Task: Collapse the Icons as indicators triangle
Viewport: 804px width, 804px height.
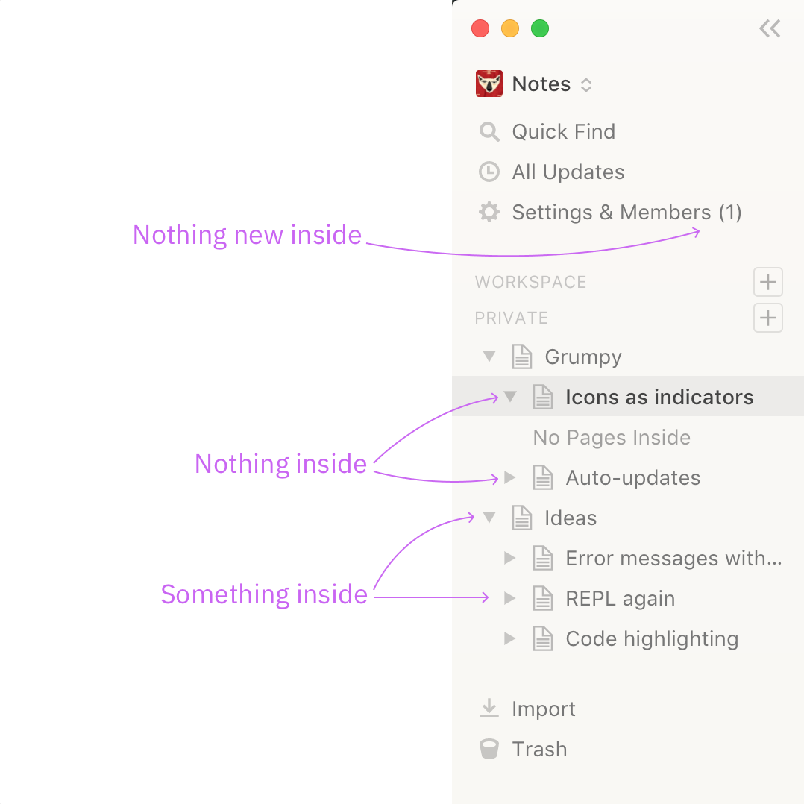Action: (x=509, y=396)
